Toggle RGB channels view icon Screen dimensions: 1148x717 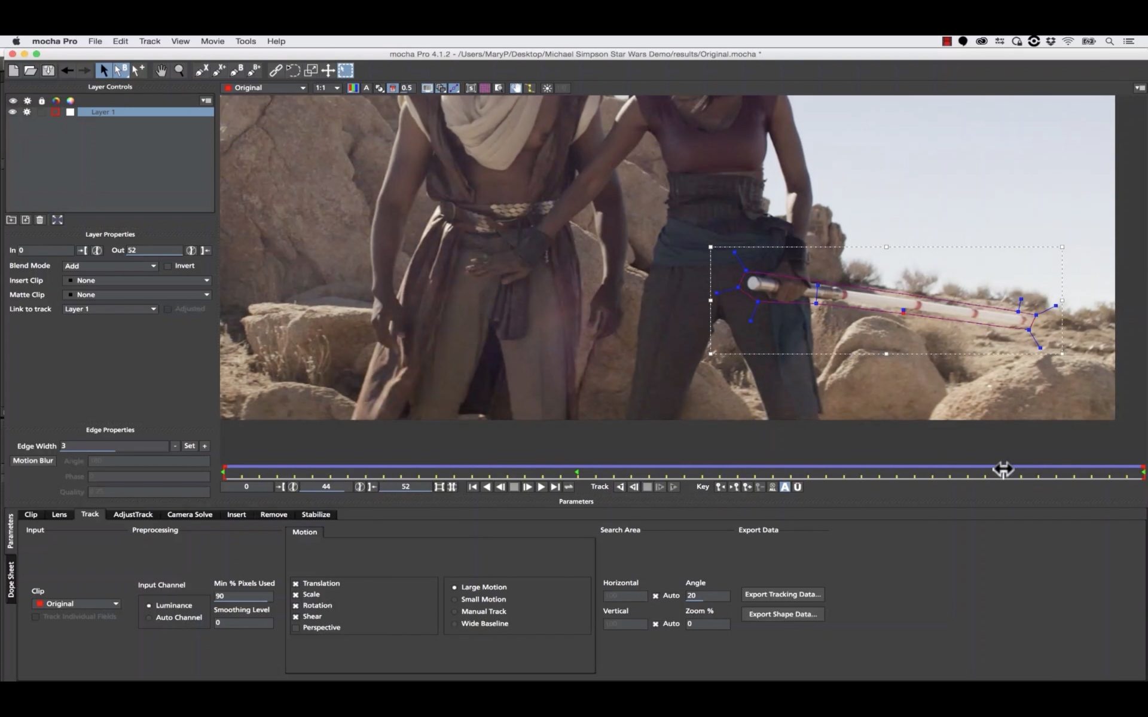pos(353,88)
